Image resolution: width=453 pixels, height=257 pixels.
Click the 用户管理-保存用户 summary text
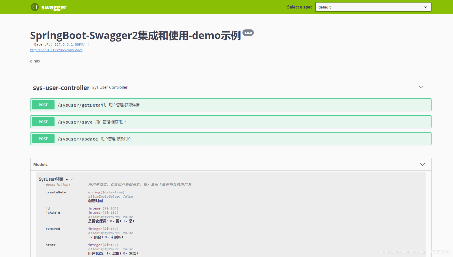pyautogui.click(x=110, y=122)
